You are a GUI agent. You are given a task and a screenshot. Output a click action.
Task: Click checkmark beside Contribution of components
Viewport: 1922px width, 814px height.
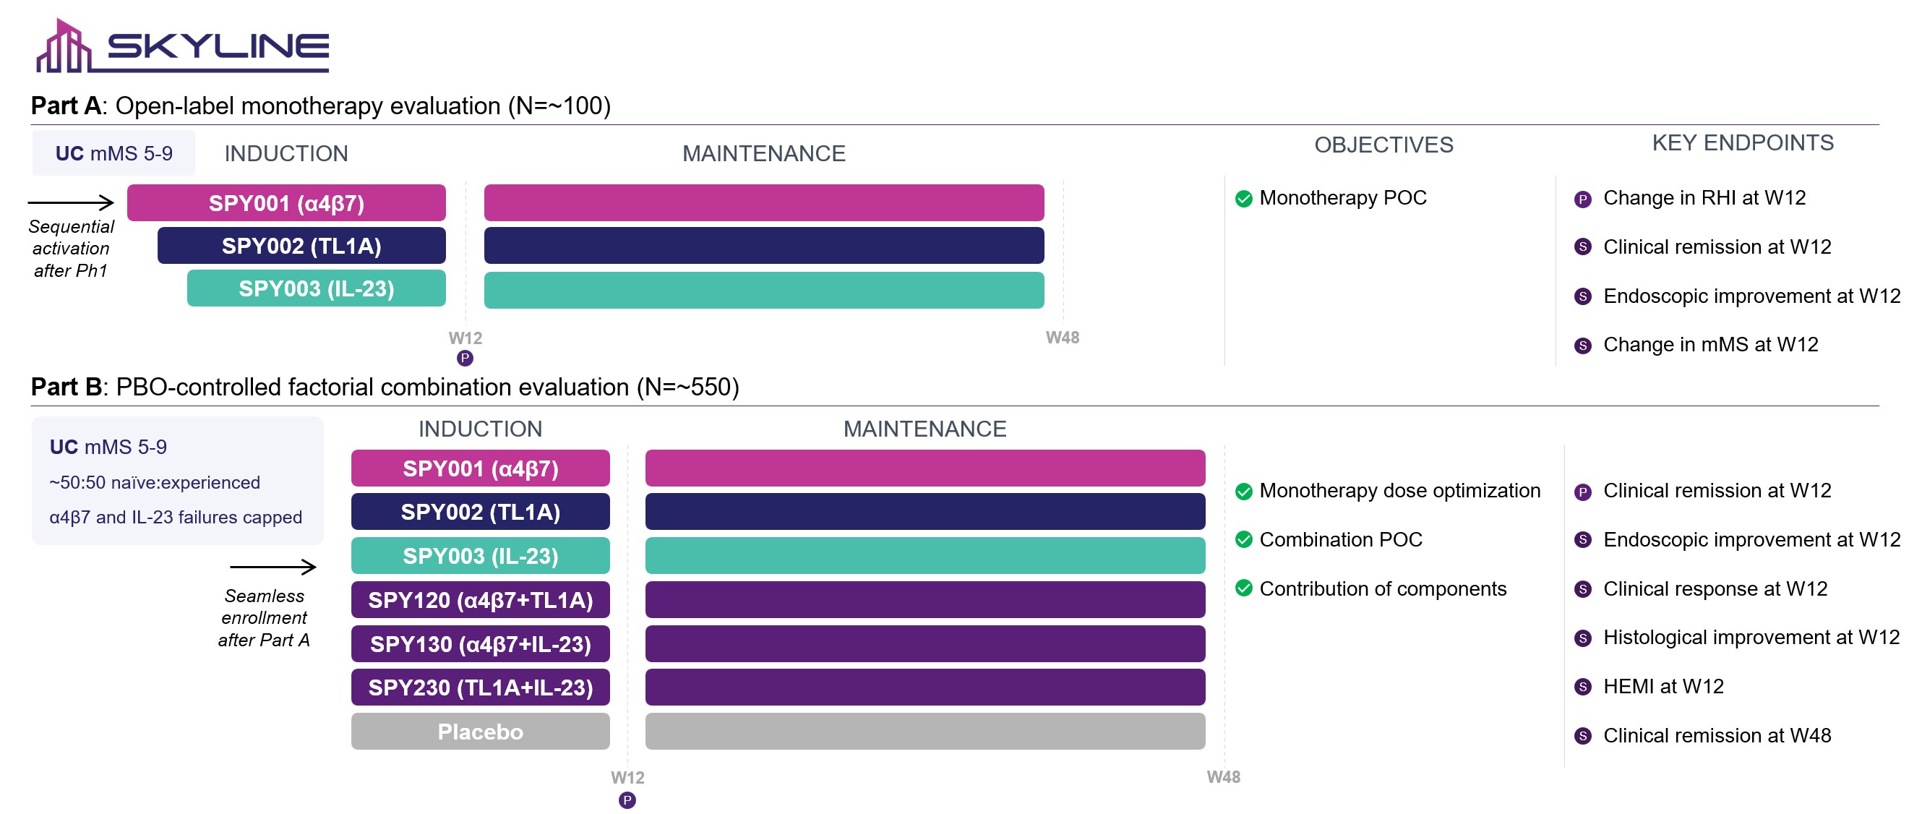1243,588
